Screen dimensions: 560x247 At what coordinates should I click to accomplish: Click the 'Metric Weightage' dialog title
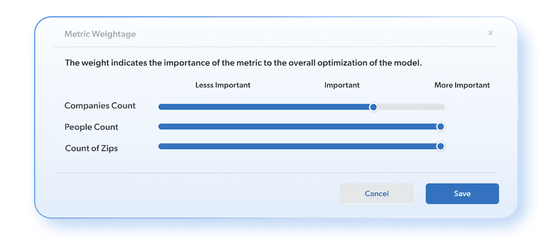click(x=100, y=34)
